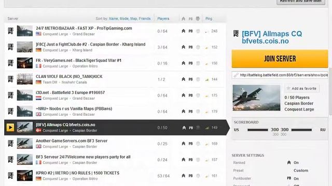Click German flag on FightClub.de row
The image size is (332, 186).
click(x=38, y=50)
